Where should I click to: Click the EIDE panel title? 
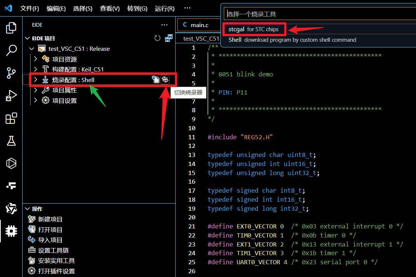click(x=37, y=25)
